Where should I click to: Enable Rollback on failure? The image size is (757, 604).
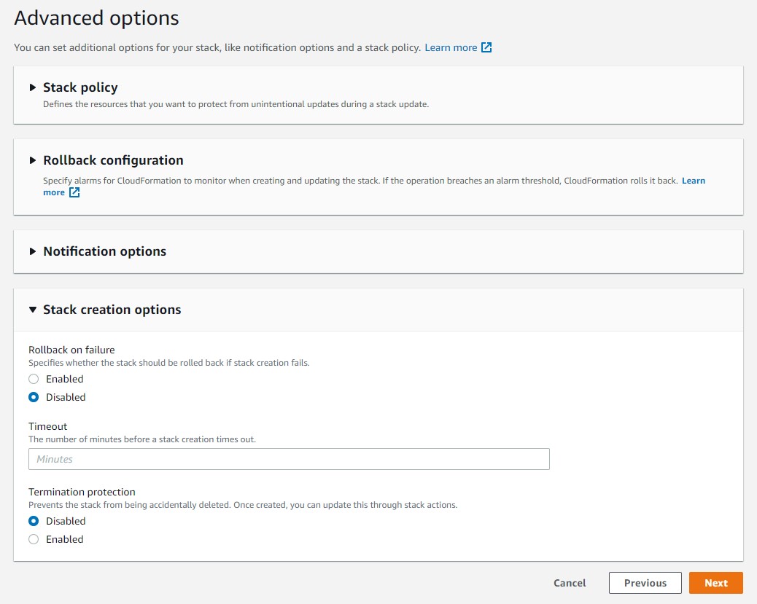pos(34,379)
